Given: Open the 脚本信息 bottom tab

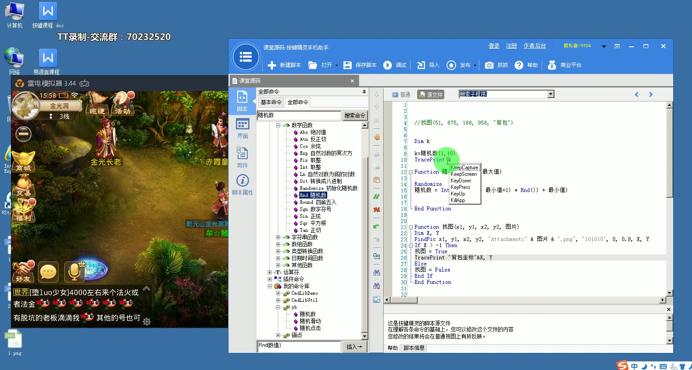Looking at the screenshot, I should point(414,348).
